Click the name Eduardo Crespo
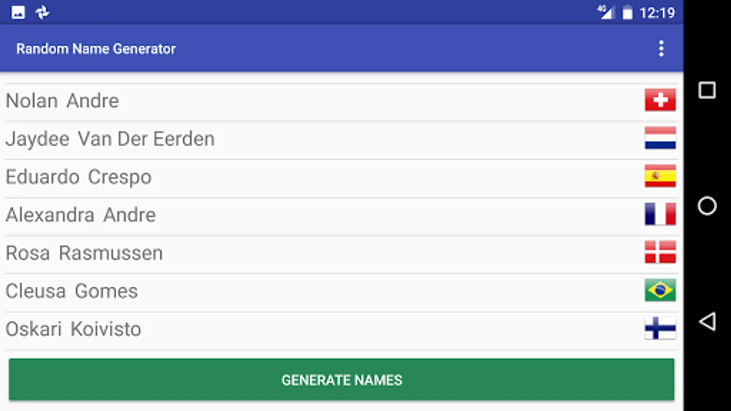 (79, 177)
